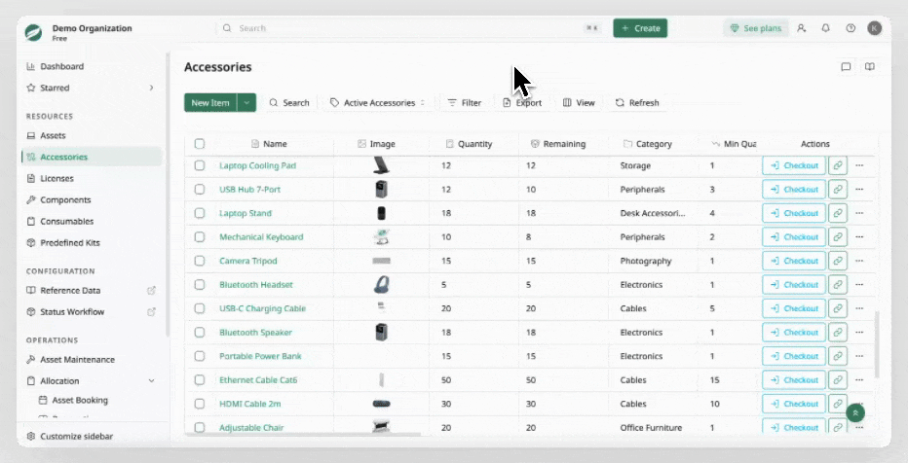Open the notifications bell icon
Image resolution: width=908 pixels, height=463 pixels.
tap(826, 28)
